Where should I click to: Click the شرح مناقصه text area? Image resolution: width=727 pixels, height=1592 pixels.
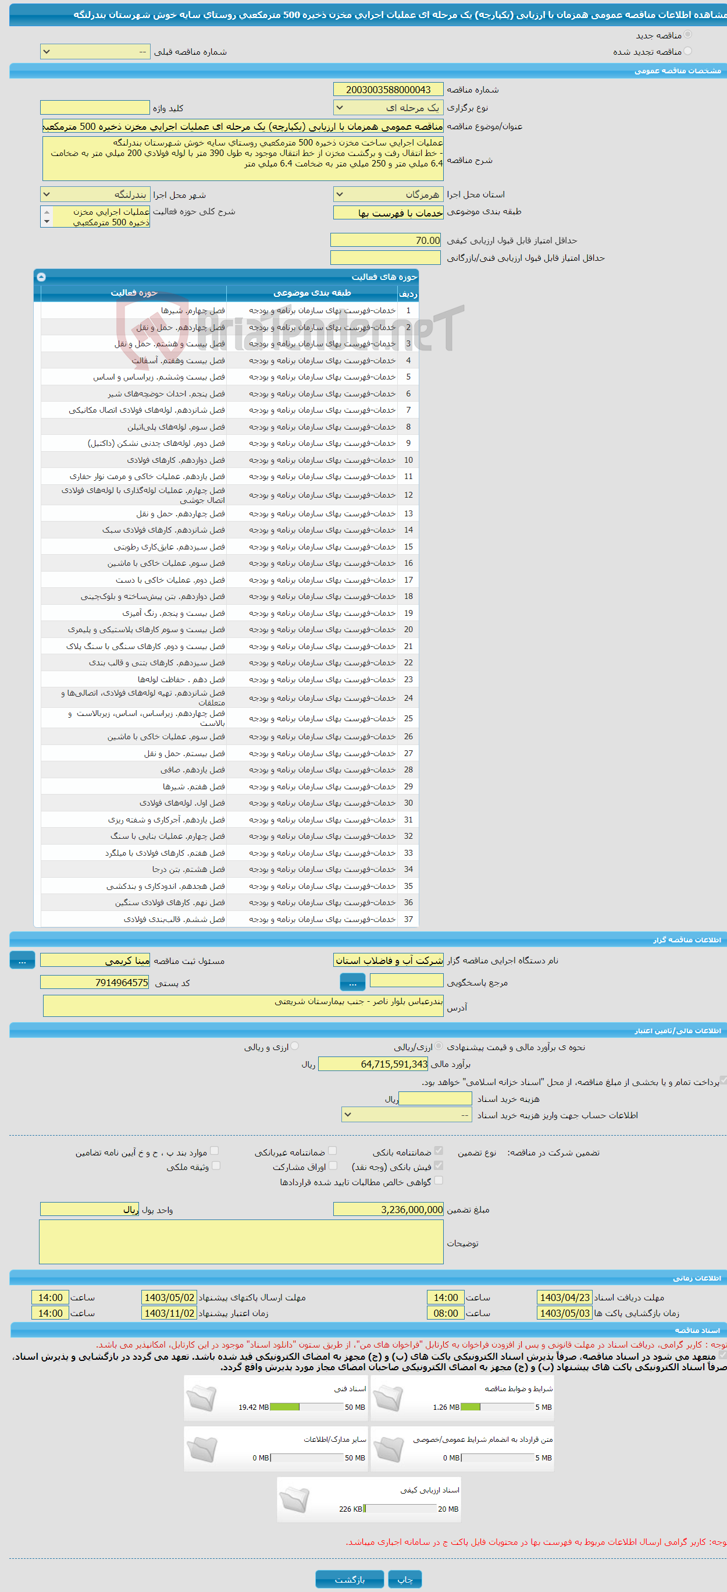243,159
